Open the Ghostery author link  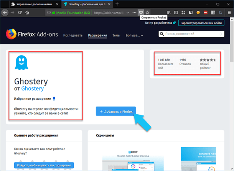[x=33, y=89]
